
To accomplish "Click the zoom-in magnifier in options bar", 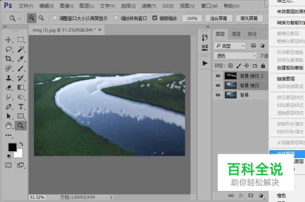I will 31,18.
